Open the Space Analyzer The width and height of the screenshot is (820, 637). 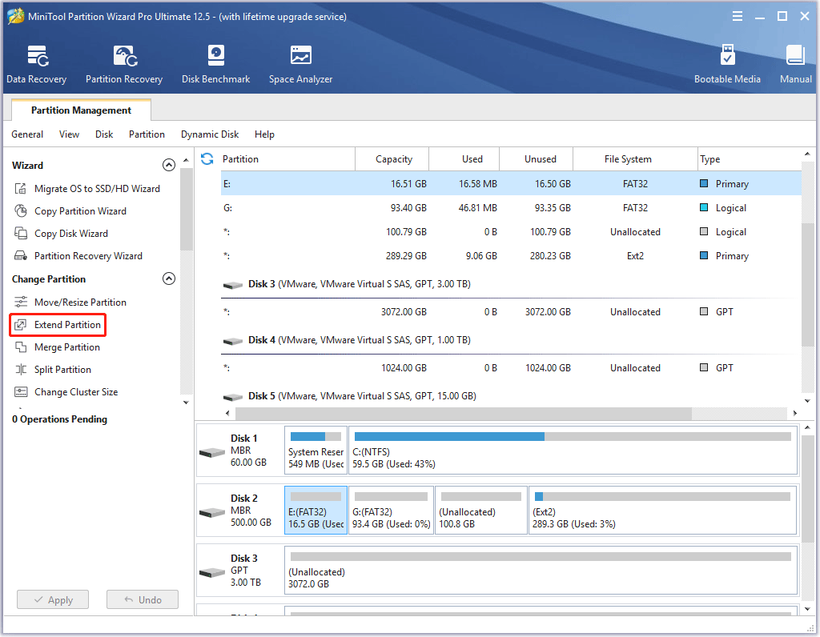pyautogui.click(x=301, y=64)
